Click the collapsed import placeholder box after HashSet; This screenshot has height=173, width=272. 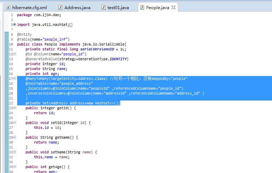(71, 25)
